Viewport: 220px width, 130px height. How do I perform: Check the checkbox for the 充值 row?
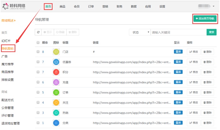click(38, 82)
